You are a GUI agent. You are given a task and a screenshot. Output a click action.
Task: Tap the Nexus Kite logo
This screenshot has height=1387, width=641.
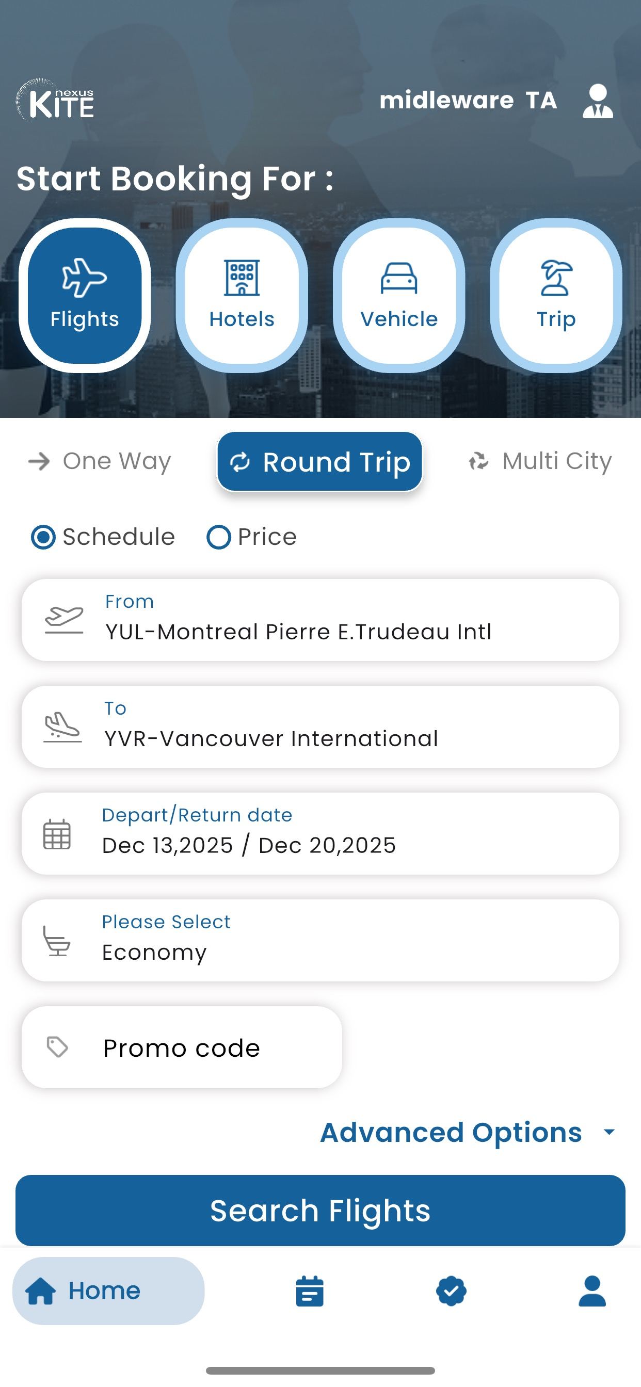[x=56, y=101]
